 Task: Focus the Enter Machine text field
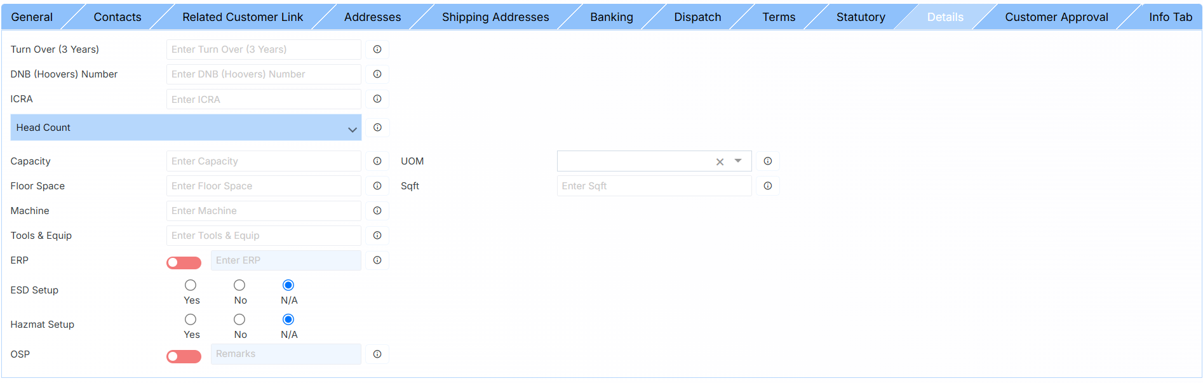click(263, 211)
